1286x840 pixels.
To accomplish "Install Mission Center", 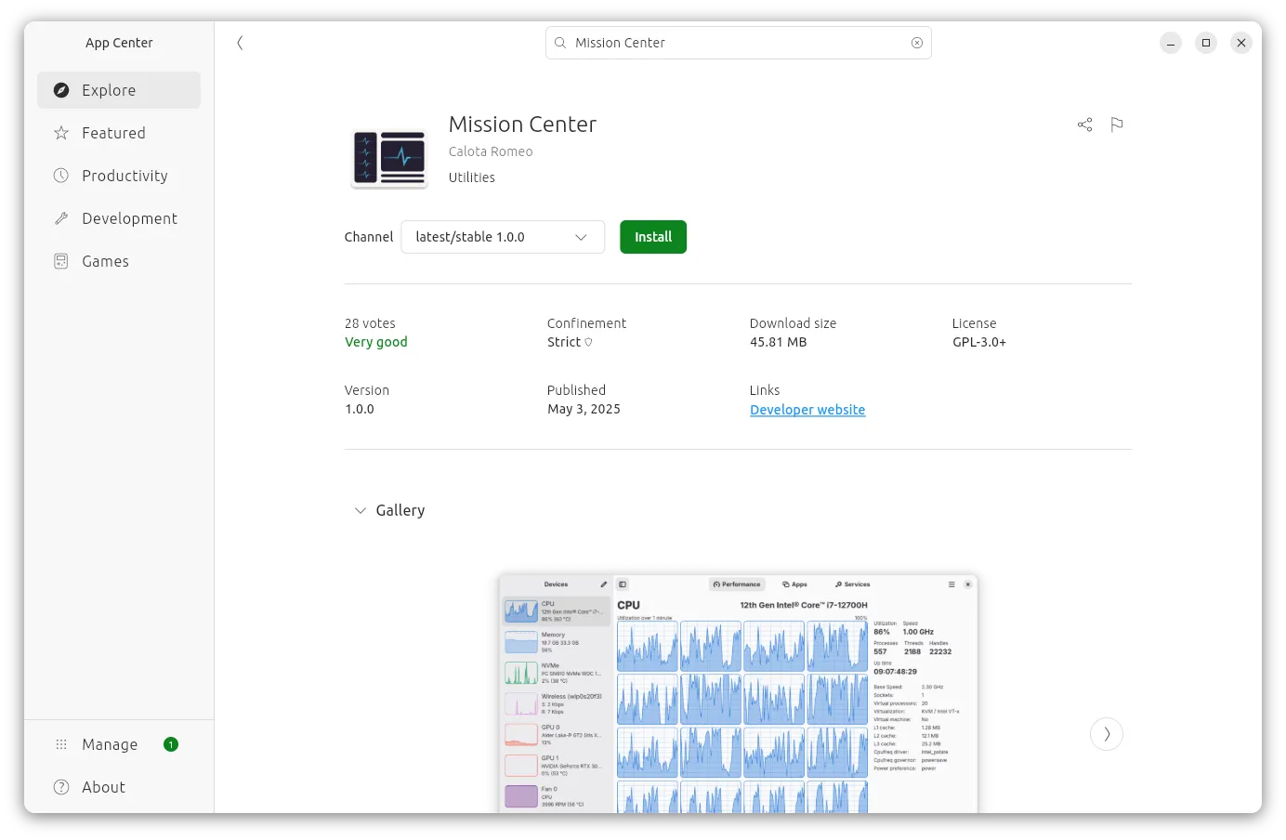I will pyautogui.click(x=653, y=237).
